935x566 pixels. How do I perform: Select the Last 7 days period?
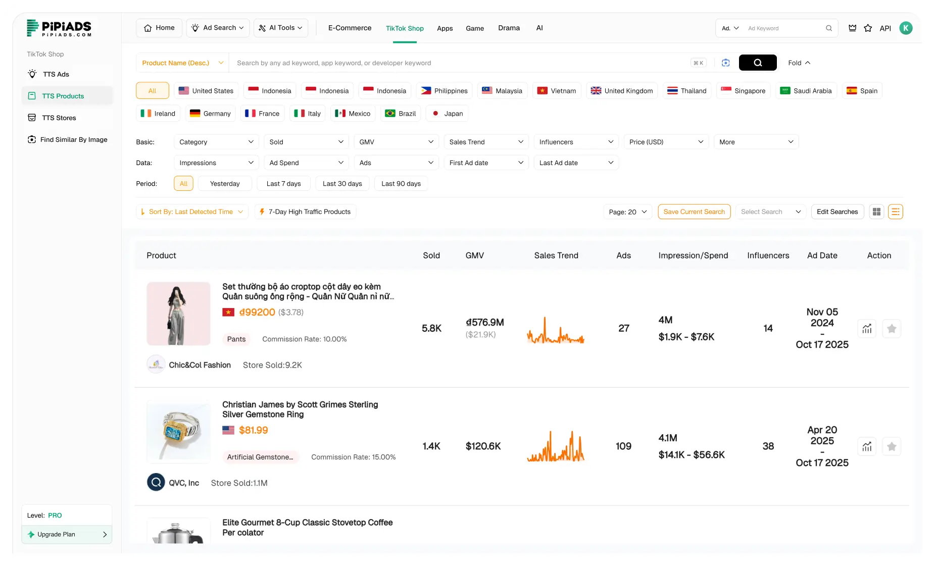283,183
